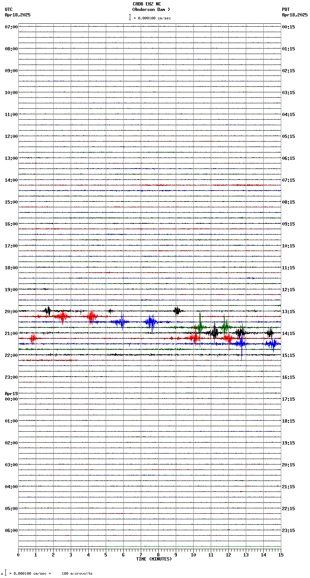Click the "UTC" timezone label

pos(9,9)
